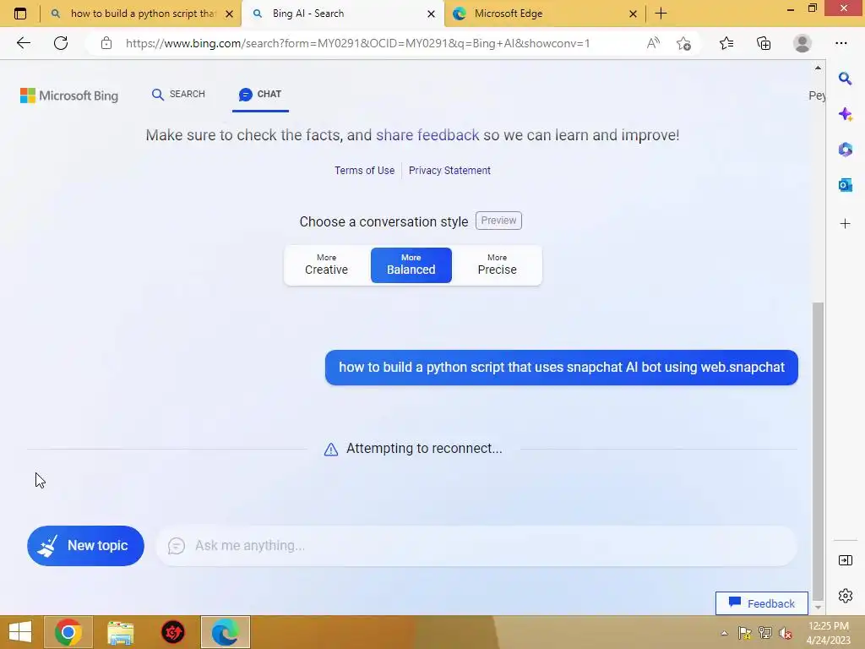Screen dimensions: 865x649
Task: Click the browser address bar URL
Action: (357, 43)
